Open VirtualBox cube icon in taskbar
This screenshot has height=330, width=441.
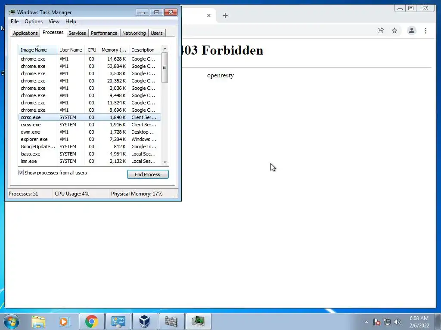tap(145, 321)
